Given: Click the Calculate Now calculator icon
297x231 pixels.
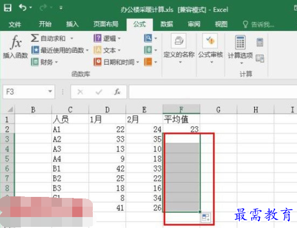Looking at the screenshot, I should [x=260, y=42].
